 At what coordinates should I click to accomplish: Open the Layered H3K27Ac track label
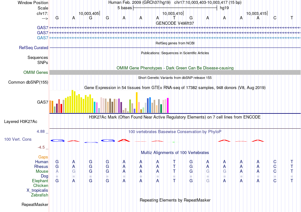[21, 122]
